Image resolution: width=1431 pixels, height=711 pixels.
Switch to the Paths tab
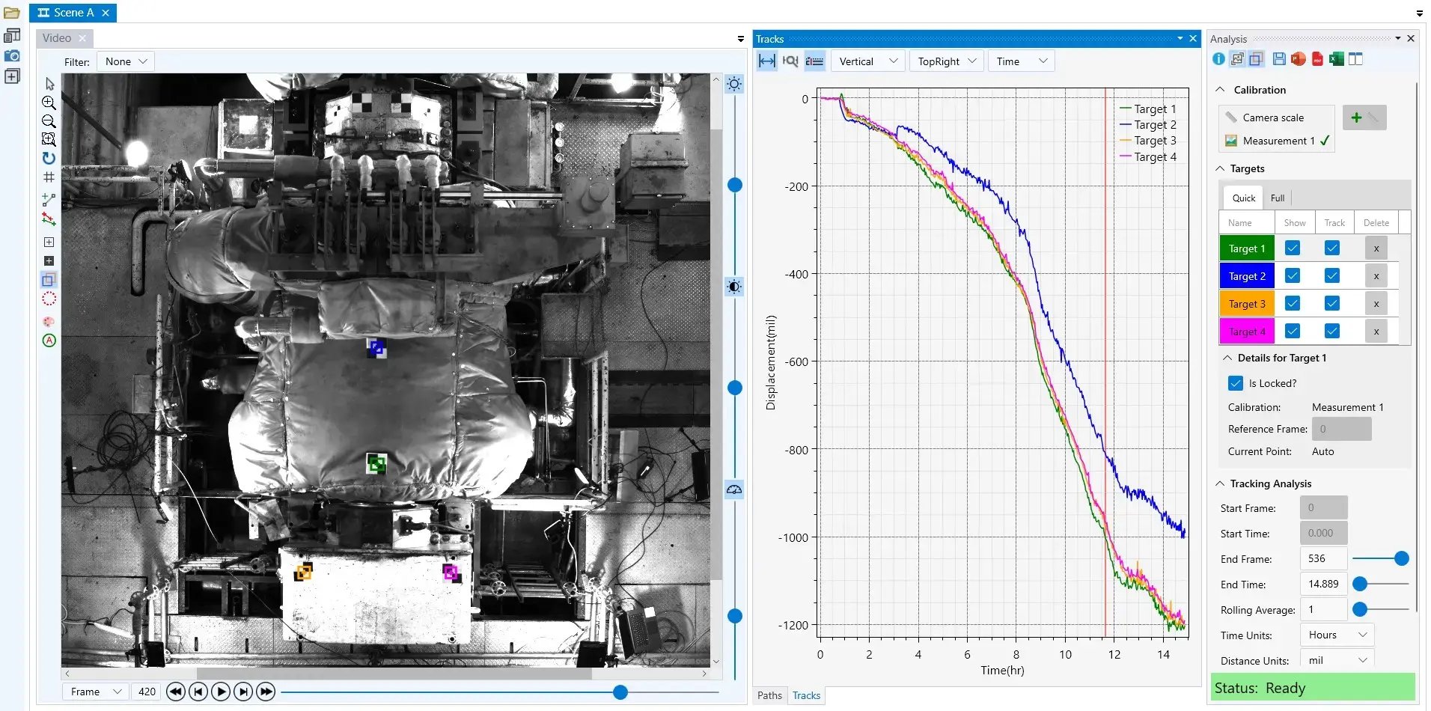coord(769,695)
